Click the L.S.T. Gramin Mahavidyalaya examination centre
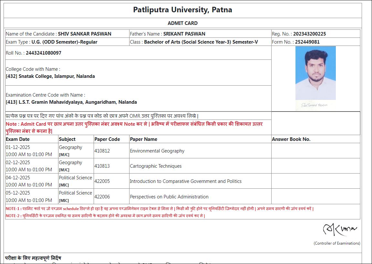Viewport: 372px width, 264px height. (x=71, y=102)
